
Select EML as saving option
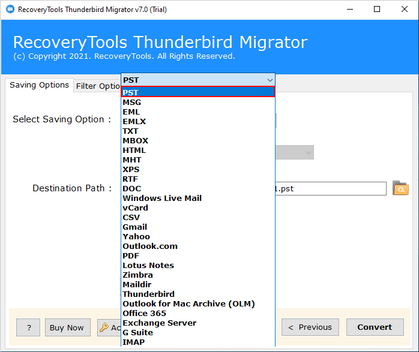[x=197, y=112]
